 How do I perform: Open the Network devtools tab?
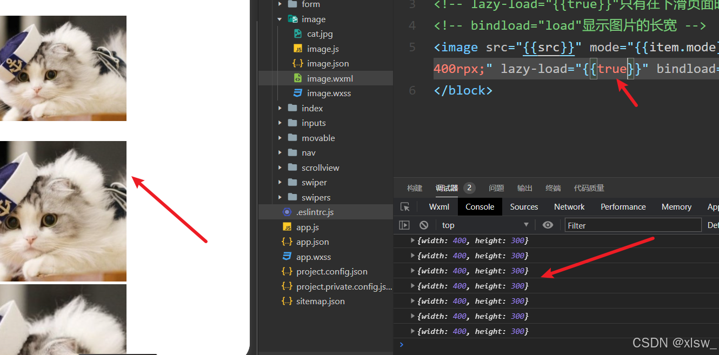[x=569, y=207]
